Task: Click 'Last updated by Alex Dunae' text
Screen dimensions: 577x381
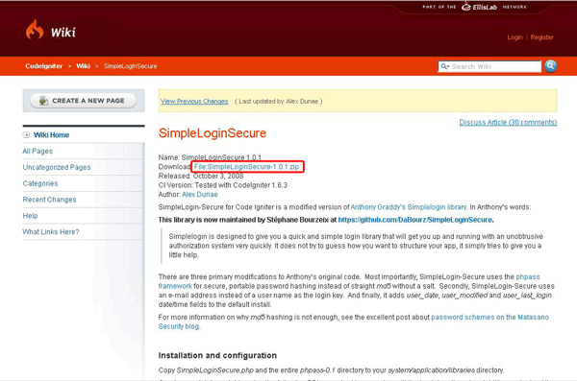Action: pyautogui.click(x=279, y=102)
